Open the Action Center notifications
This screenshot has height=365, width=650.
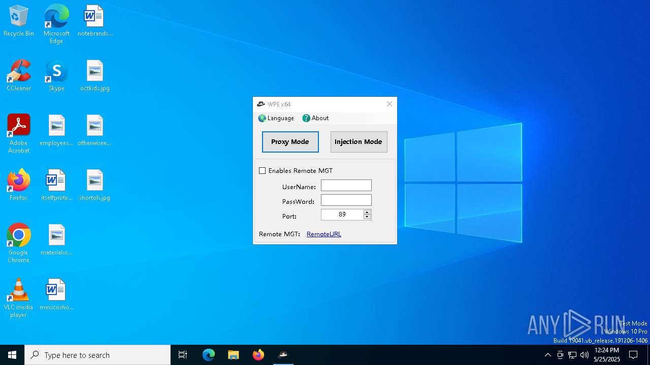(x=633, y=355)
